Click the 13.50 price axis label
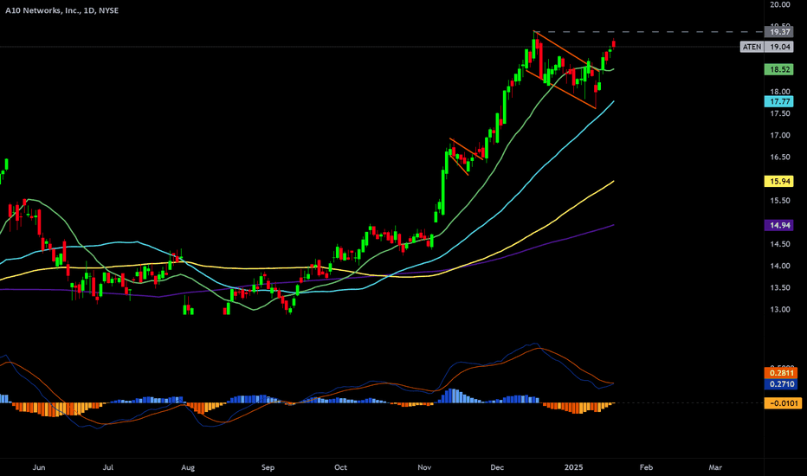807x476 pixels. point(779,287)
